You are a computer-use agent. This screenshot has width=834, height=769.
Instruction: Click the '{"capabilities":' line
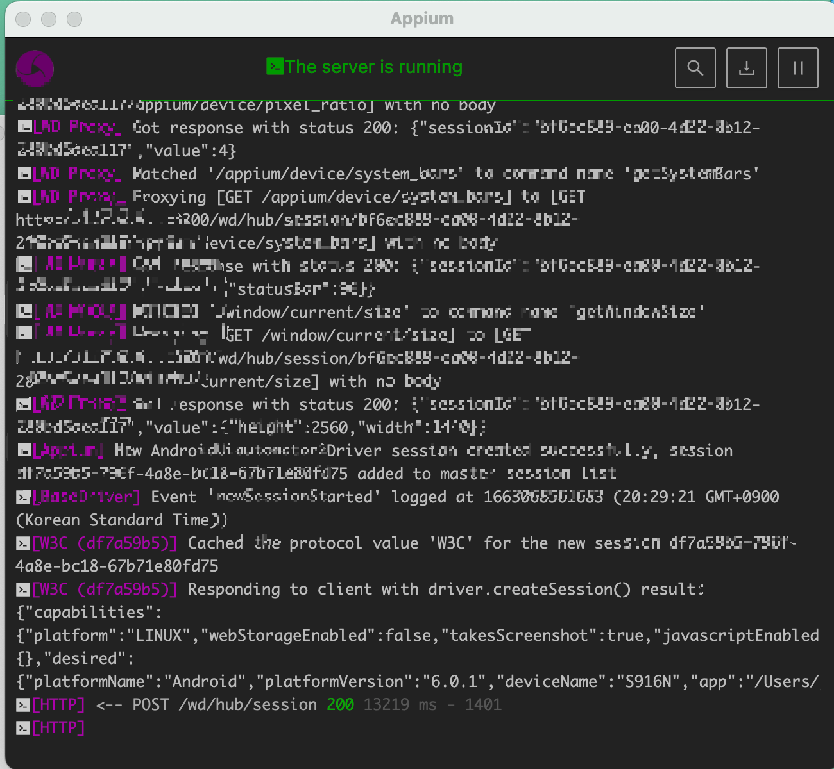coord(89,613)
